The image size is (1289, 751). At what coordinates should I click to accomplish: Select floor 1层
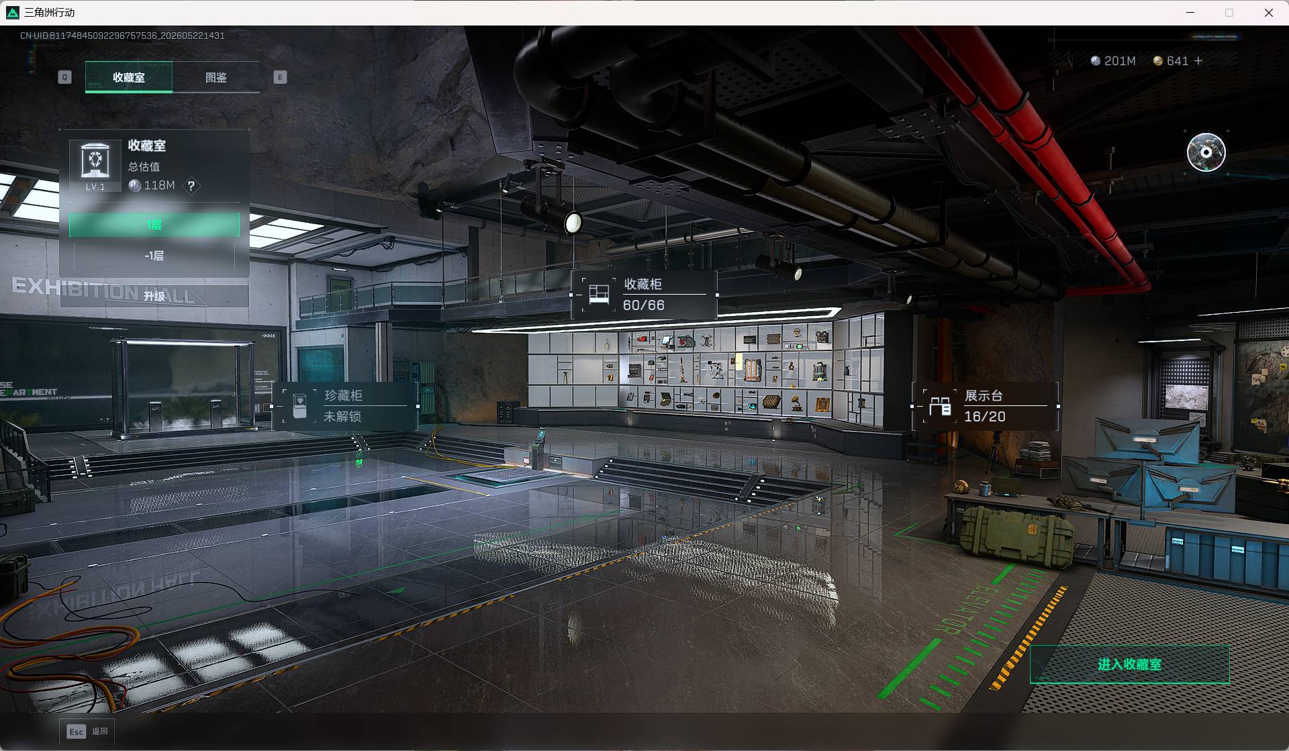point(154,225)
